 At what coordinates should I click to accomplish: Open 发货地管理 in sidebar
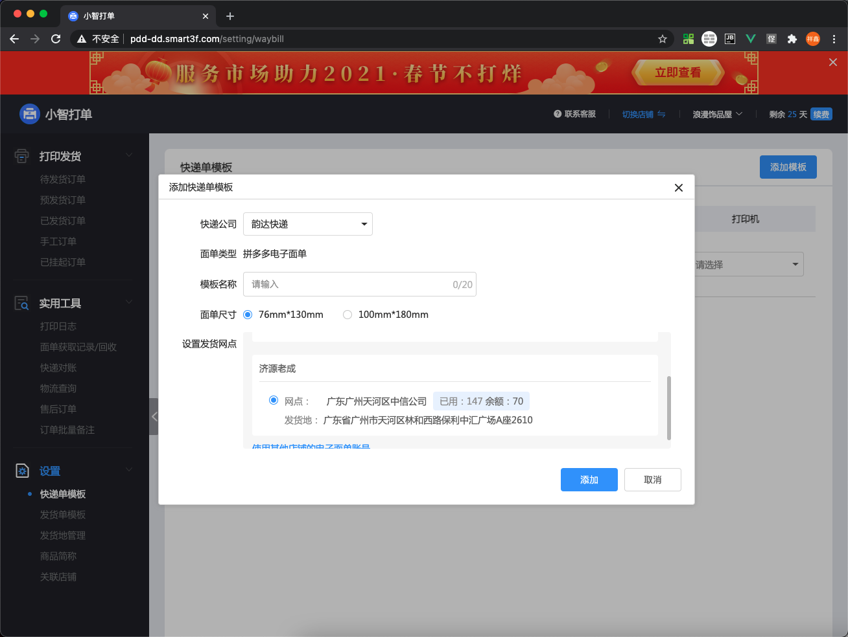(63, 535)
